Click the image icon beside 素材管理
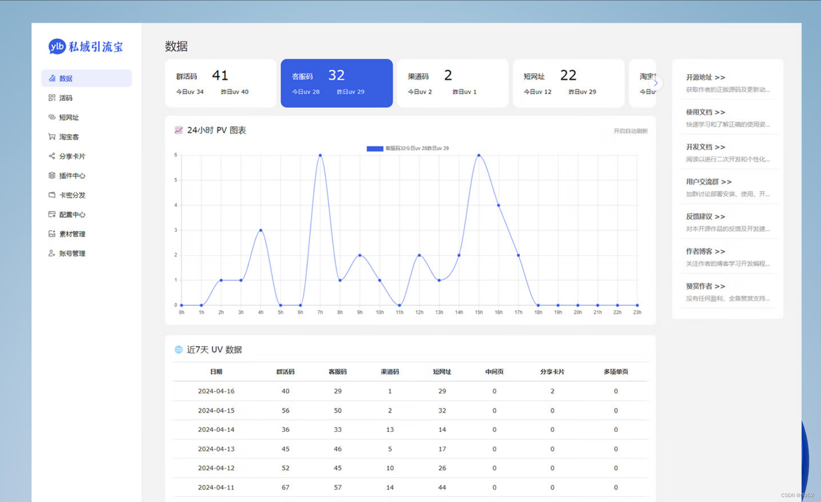821x502 pixels. click(52, 234)
